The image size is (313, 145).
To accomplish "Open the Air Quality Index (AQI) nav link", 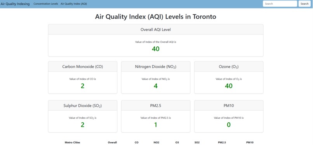I will (x=74, y=4).
